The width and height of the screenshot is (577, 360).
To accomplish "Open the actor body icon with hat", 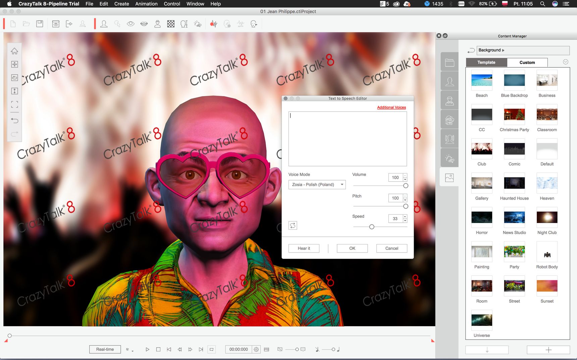I will coord(157,24).
